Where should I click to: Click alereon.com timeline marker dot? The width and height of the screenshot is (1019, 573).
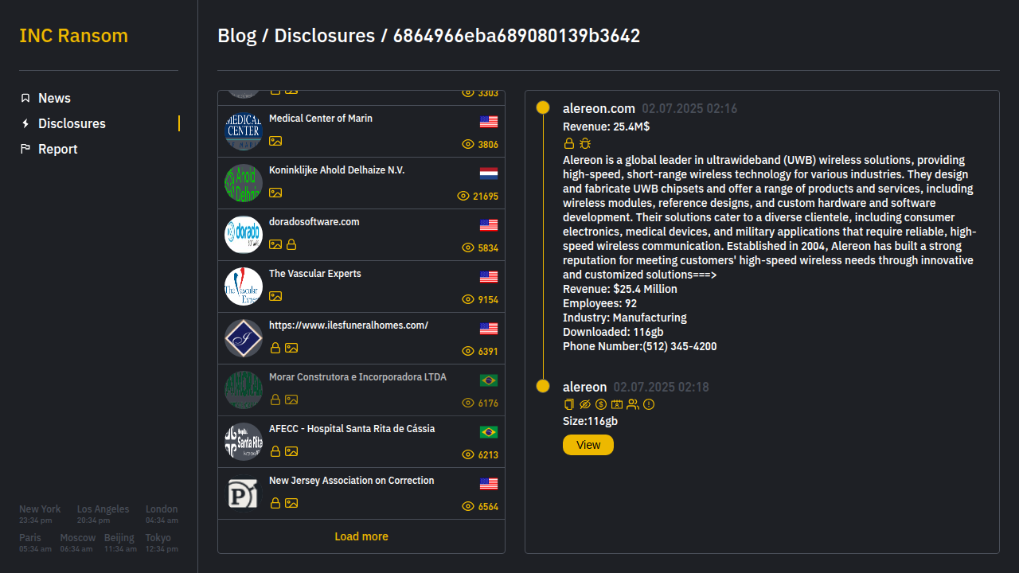[x=543, y=107]
